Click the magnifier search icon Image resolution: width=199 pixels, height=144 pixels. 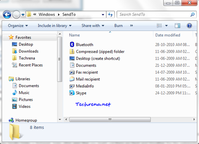193,15
